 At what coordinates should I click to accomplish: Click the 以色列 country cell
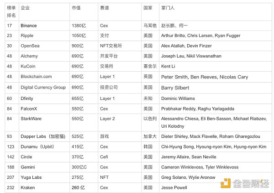click(x=149, y=119)
